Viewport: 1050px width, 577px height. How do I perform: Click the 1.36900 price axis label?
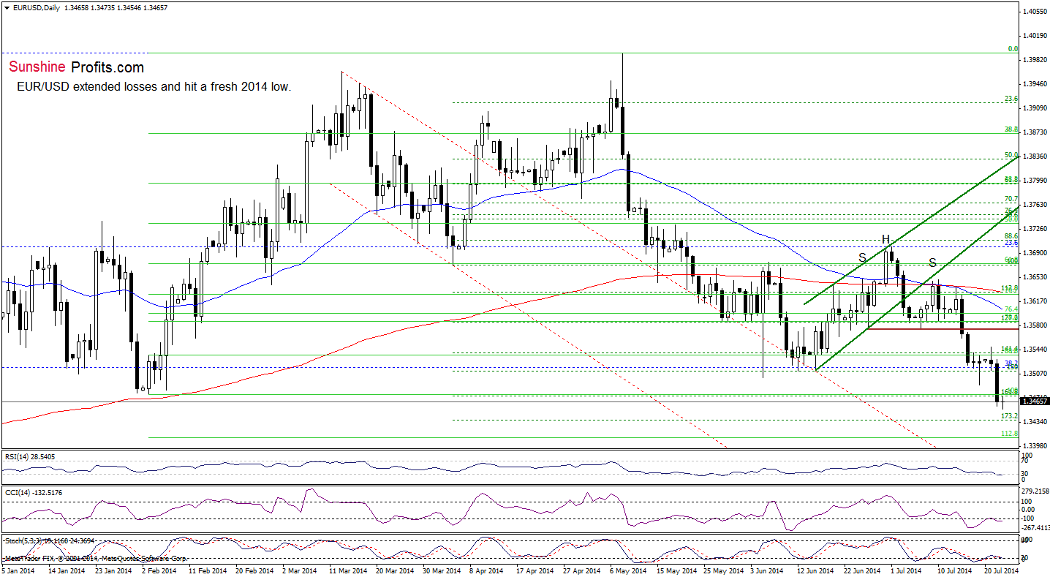[1035, 252]
